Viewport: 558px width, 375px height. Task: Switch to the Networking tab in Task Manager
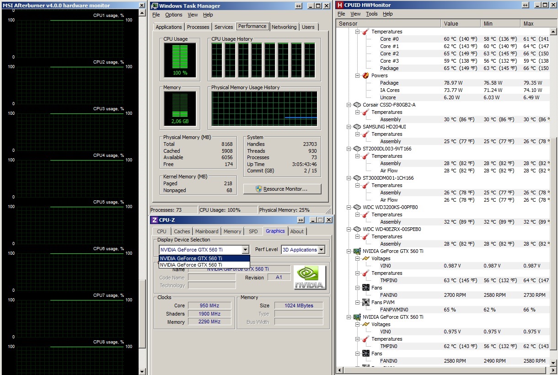pos(284,27)
